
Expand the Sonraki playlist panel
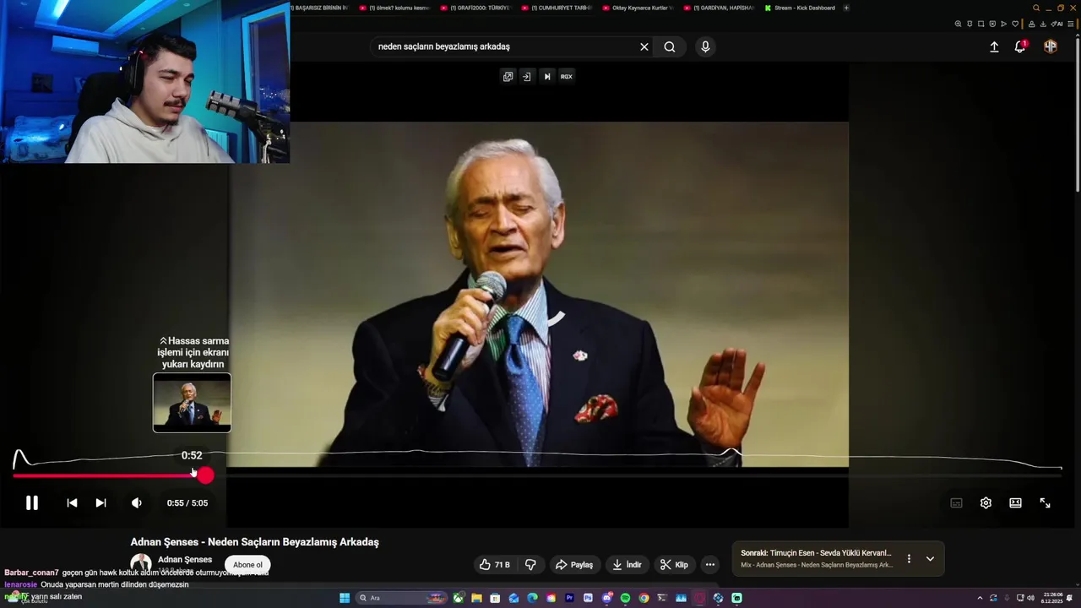pyautogui.click(x=930, y=559)
